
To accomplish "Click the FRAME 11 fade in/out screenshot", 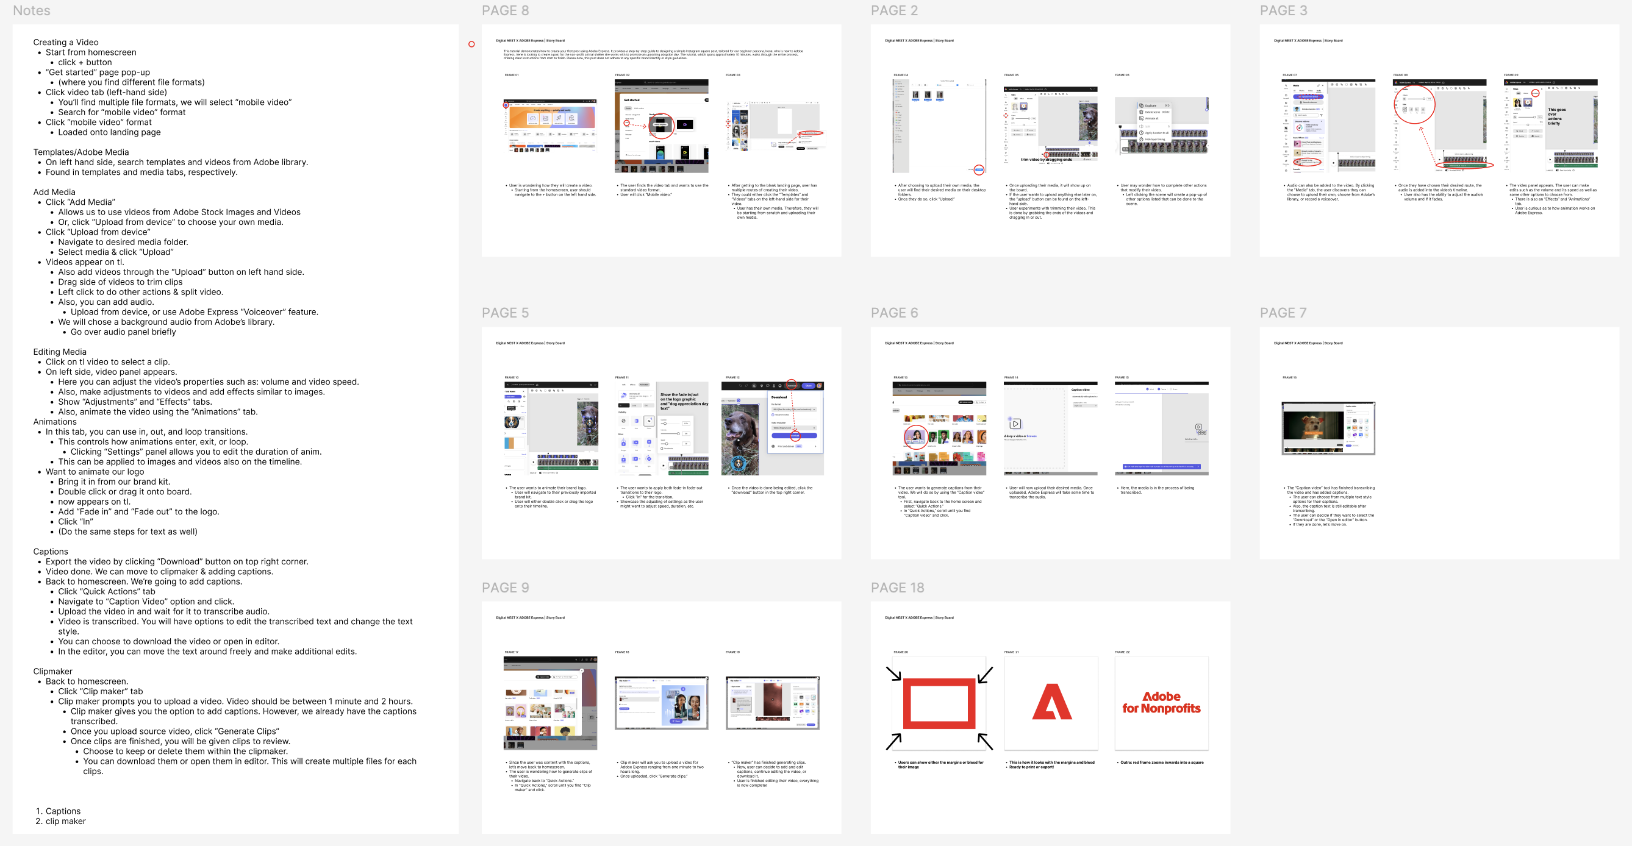I will (662, 428).
